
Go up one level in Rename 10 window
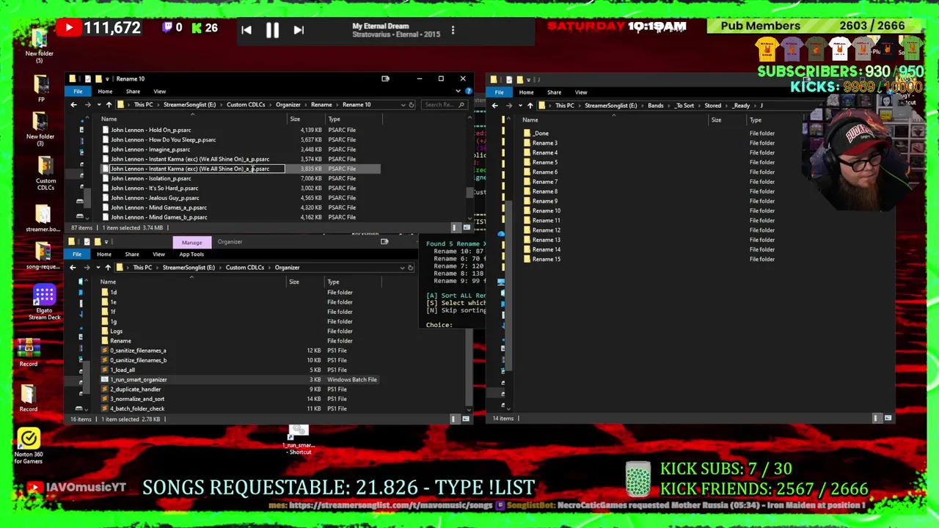tap(109, 105)
